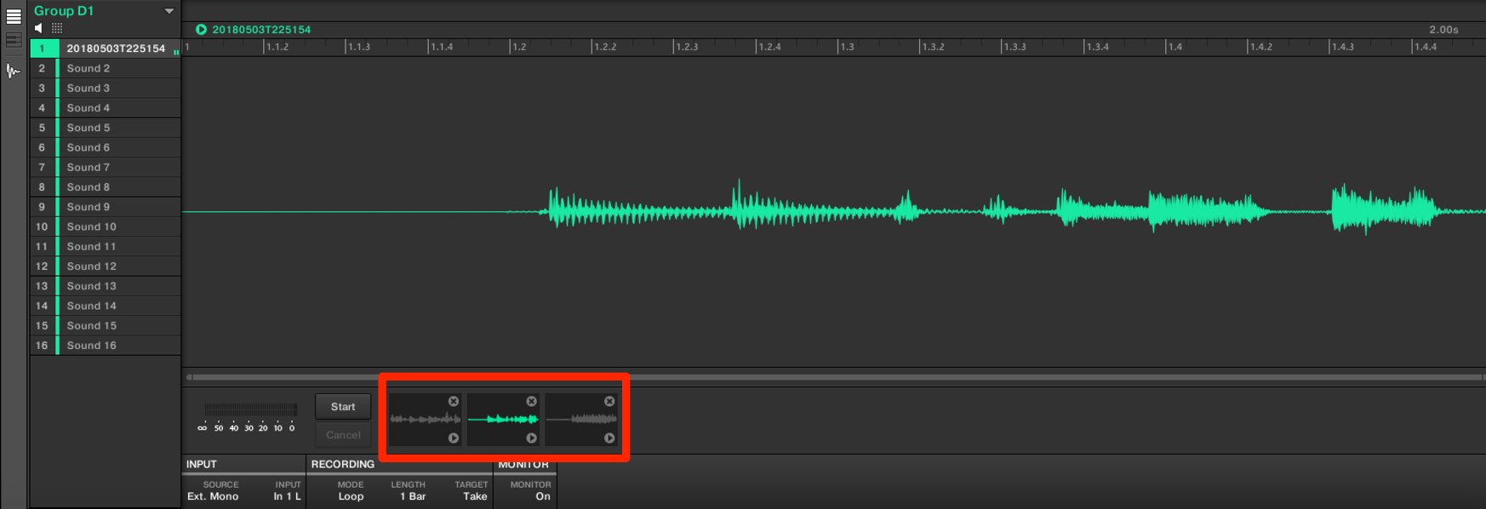Viewport: 1486px width, 509px height.
Task: Play sample 20180503T225154 with green play icon
Action: click(x=201, y=29)
